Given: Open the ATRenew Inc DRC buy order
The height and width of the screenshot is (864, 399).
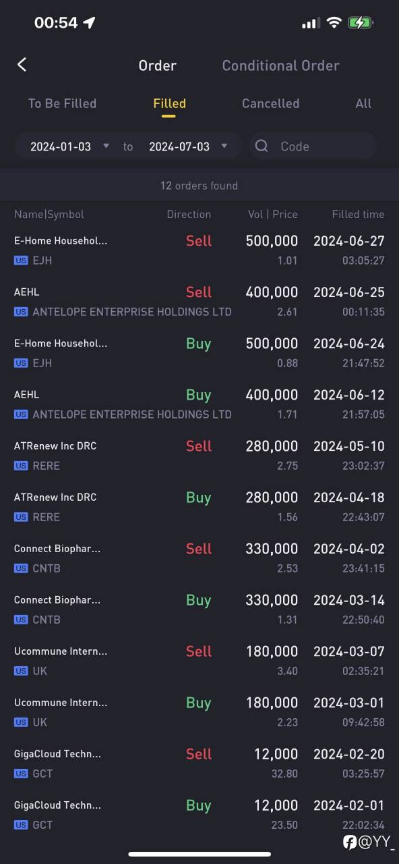Looking at the screenshot, I should (x=199, y=506).
